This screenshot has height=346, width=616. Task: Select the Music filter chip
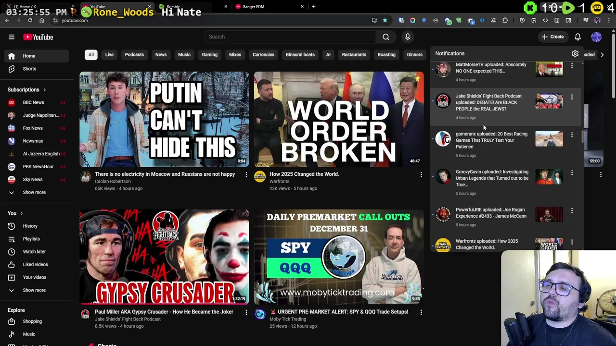click(184, 55)
